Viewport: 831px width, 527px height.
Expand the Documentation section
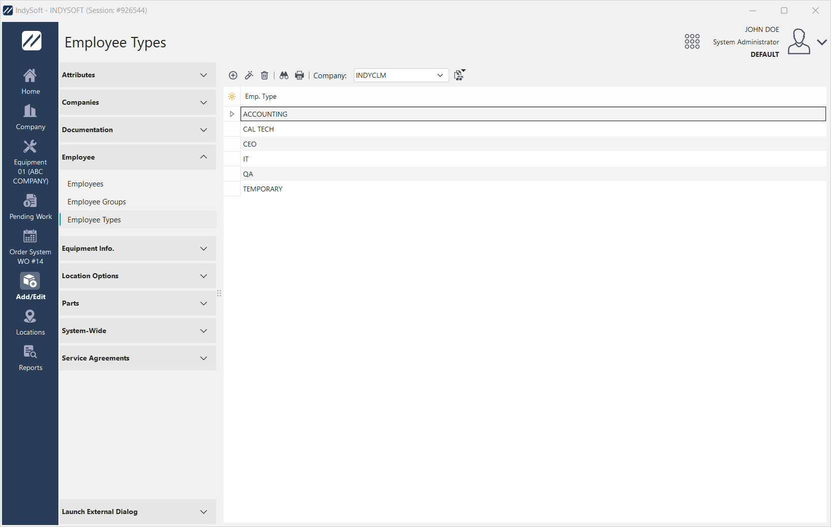[138, 130]
